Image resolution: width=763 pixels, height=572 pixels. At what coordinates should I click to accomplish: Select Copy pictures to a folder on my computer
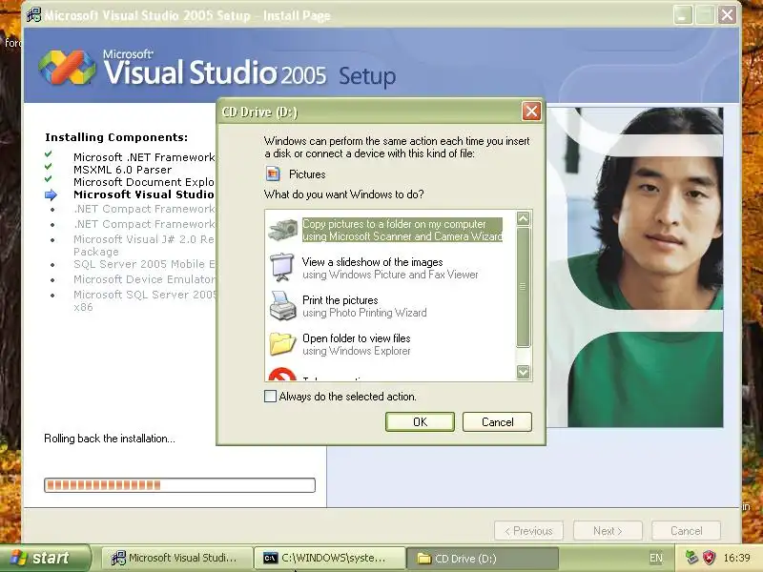tap(402, 230)
